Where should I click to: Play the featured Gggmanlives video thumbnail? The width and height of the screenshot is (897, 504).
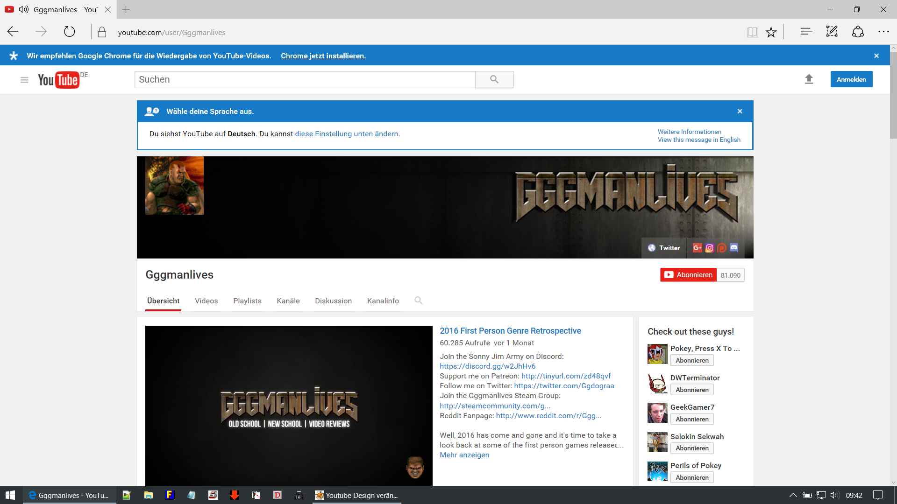pos(289,406)
